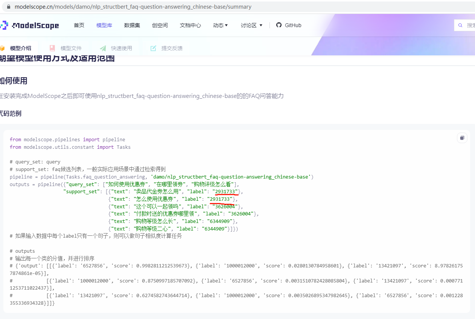475x319 pixels.
Task: Click the search magnifier icon
Action: click(x=460, y=25)
